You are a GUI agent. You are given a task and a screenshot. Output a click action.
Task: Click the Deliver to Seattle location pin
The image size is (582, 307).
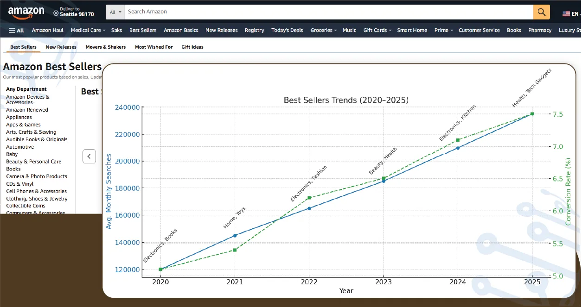coord(56,13)
